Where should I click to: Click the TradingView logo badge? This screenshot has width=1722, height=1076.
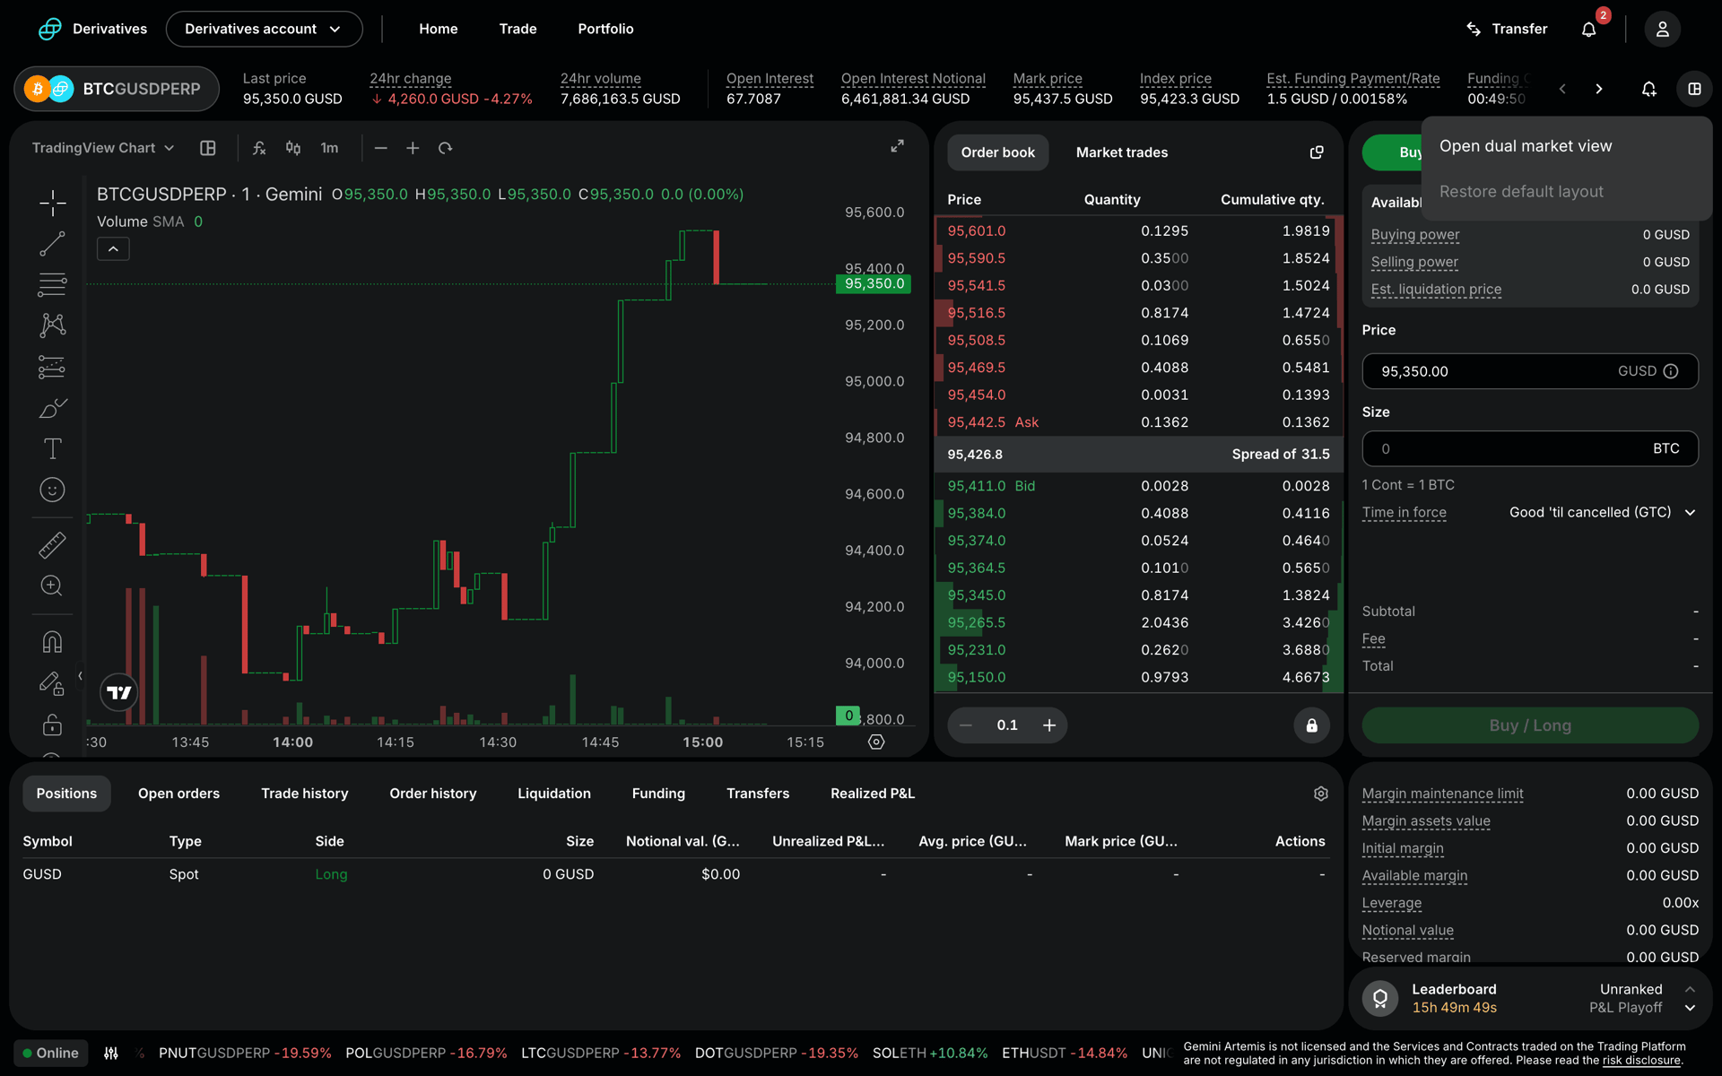[118, 692]
